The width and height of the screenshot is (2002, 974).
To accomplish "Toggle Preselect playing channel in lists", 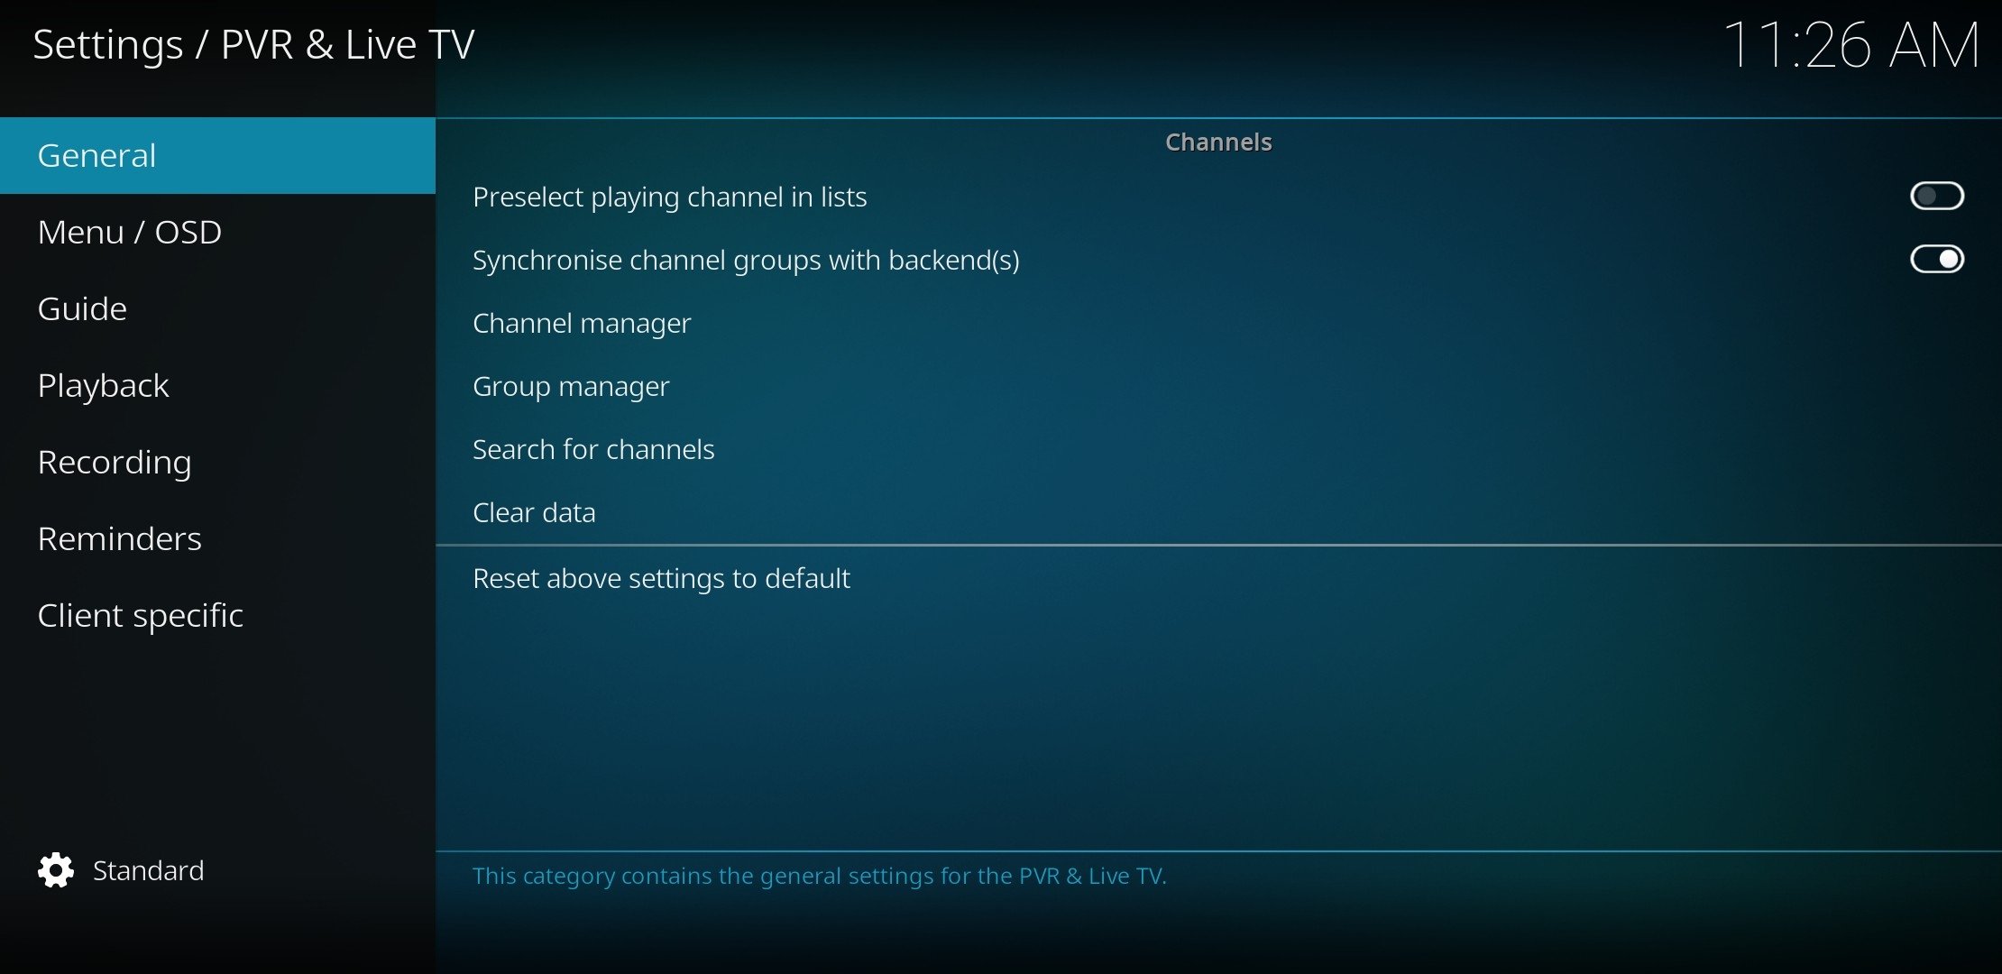I will click(x=1937, y=196).
